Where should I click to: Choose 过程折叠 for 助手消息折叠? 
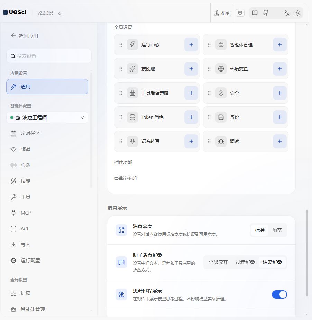pyautogui.click(x=245, y=262)
